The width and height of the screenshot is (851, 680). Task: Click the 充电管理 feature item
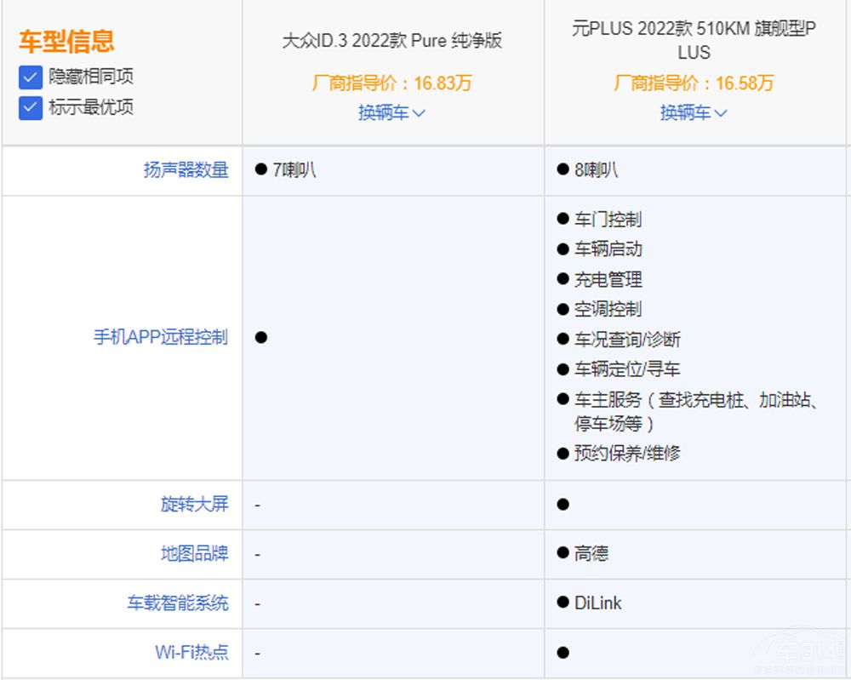pos(608,279)
